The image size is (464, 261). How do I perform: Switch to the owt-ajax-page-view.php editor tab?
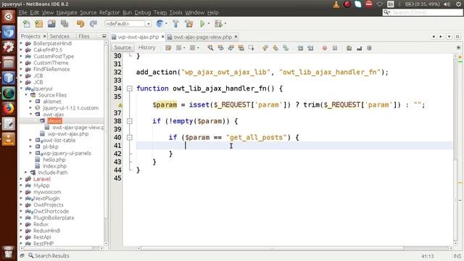click(x=202, y=37)
